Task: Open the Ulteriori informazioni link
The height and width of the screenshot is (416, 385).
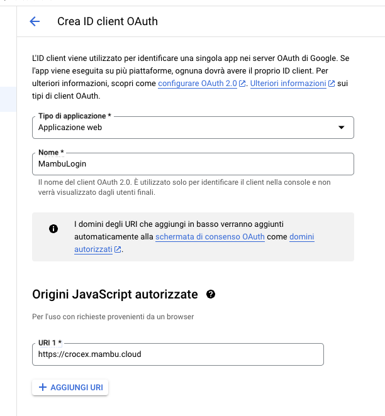Action: coord(288,84)
